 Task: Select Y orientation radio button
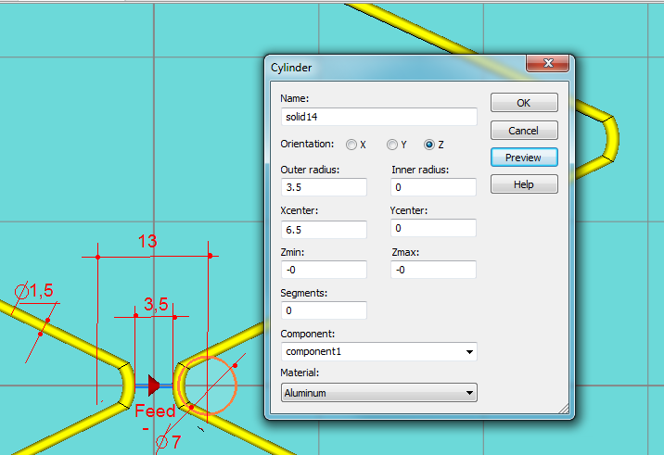tap(392, 145)
